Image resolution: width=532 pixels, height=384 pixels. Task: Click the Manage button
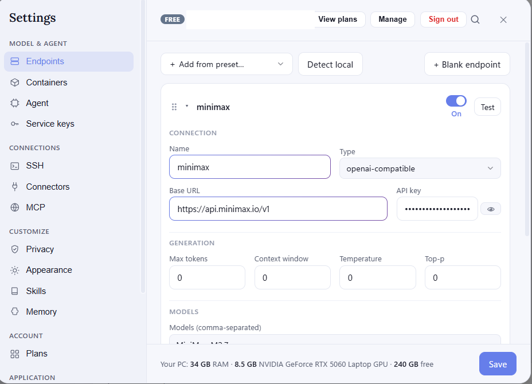[x=393, y=19]
